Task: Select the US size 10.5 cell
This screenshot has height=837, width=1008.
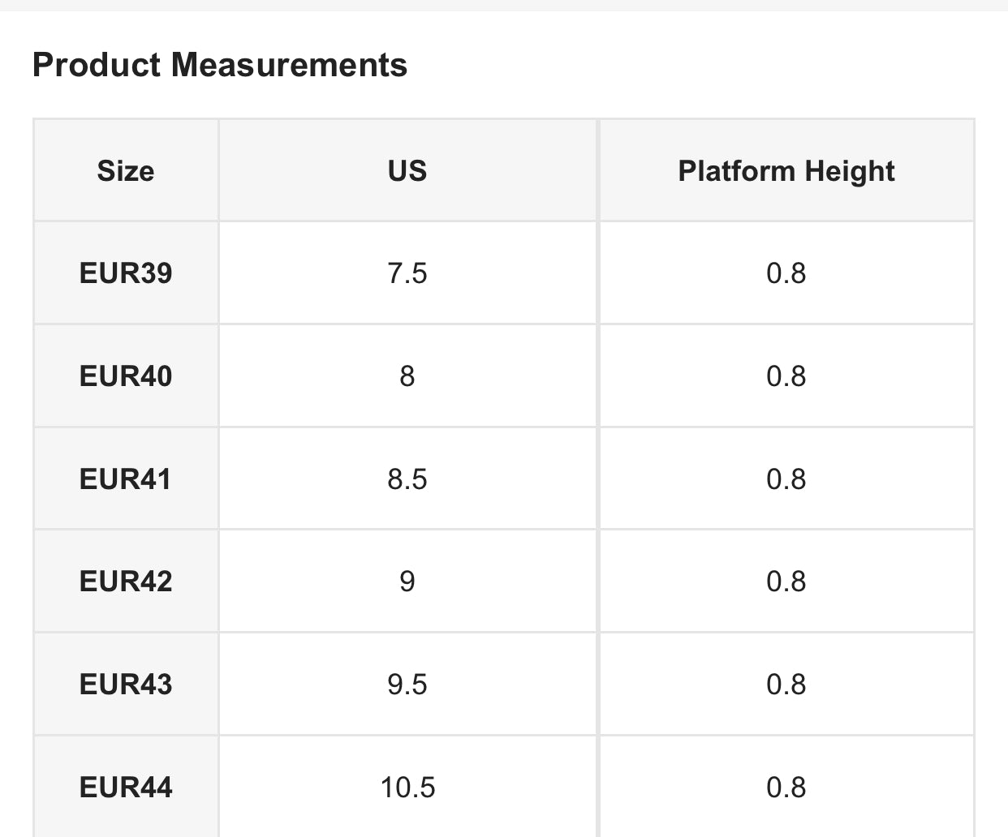Action: [x=407, y=788]
